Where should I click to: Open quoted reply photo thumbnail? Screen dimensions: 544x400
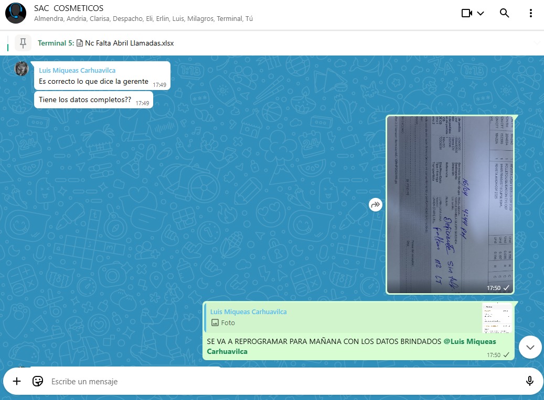tap(497, 318)
